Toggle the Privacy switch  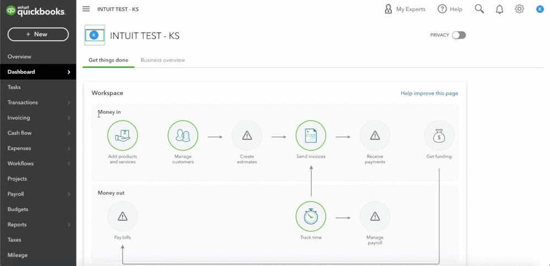click(459, 35)
